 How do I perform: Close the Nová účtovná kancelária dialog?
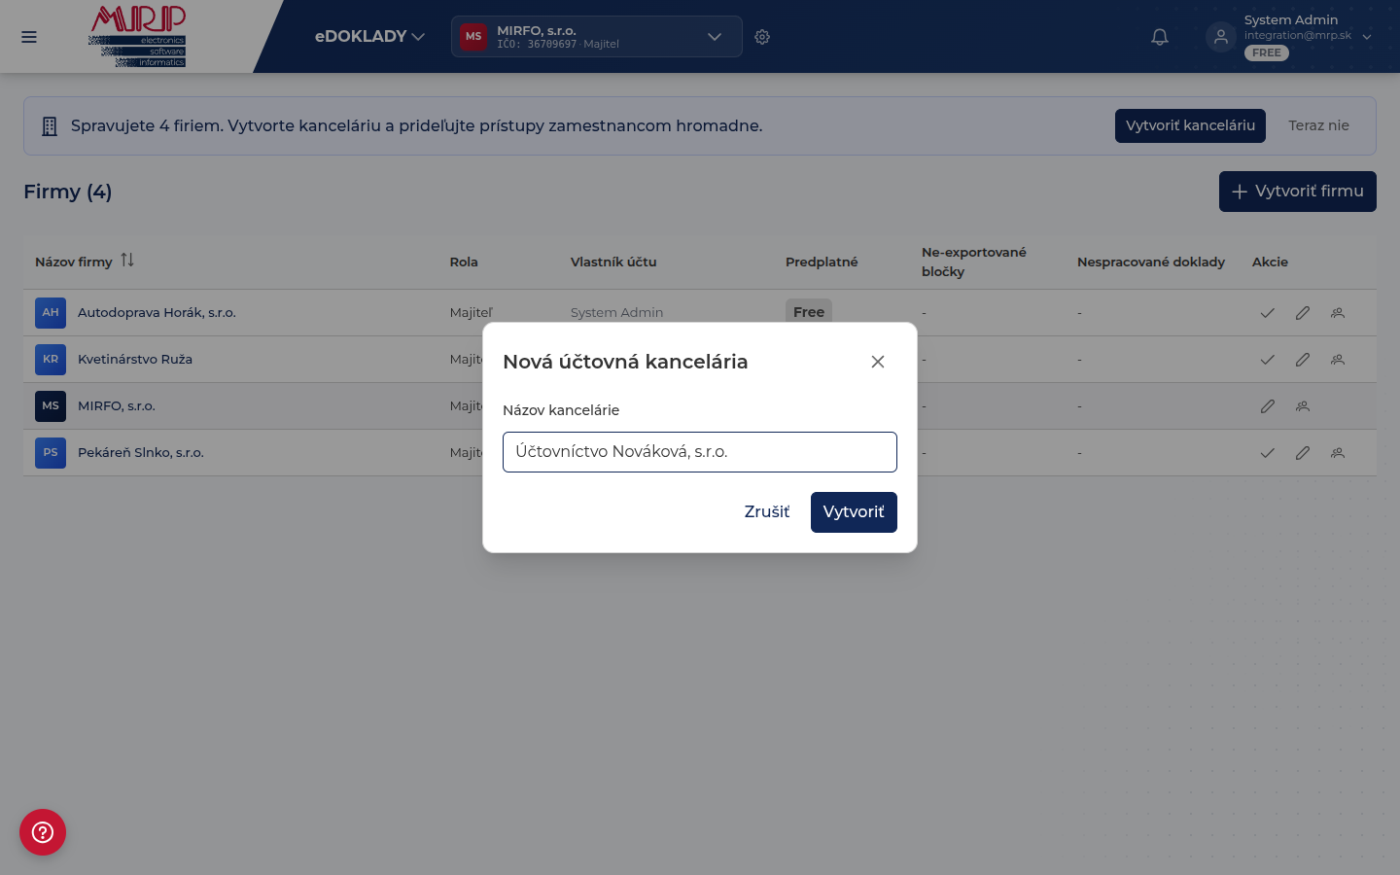point(878,362)
